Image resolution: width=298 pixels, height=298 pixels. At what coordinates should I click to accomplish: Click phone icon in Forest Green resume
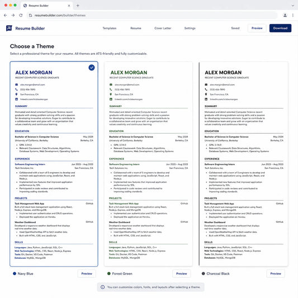[111, 89]
